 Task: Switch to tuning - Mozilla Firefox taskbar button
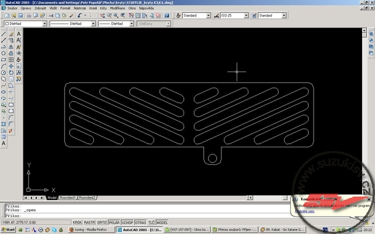click(x=91, y=230)
